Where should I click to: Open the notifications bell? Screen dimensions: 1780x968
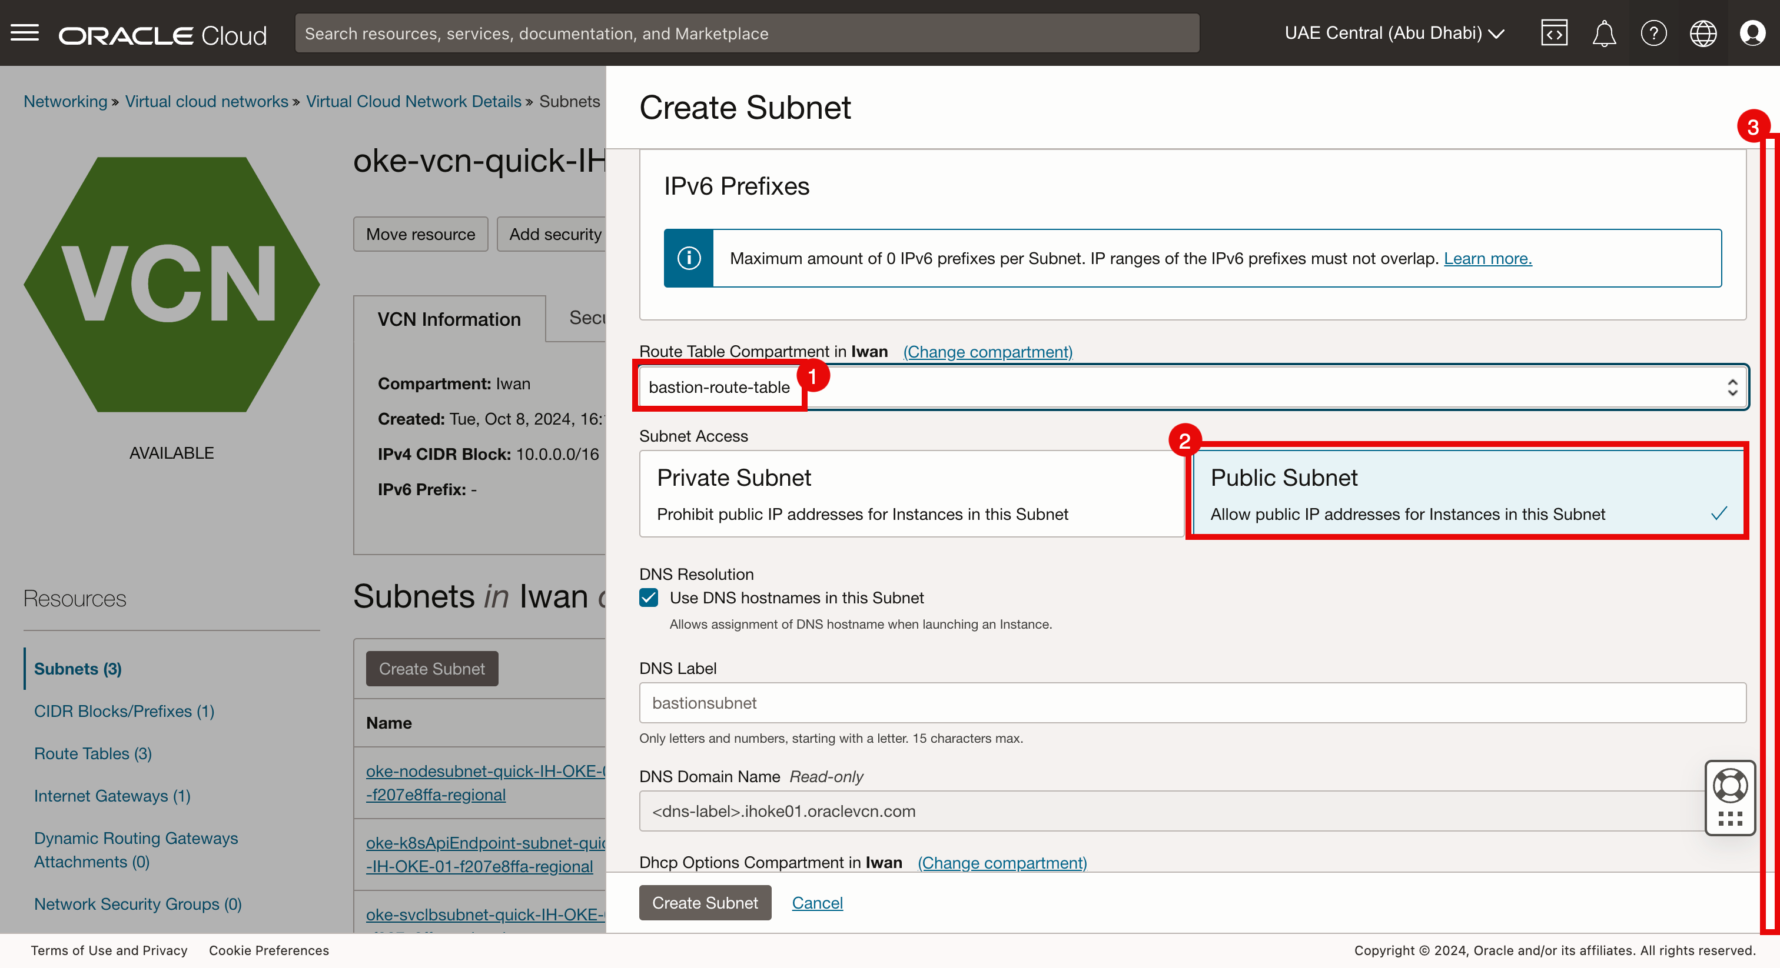coord(1603,33)
